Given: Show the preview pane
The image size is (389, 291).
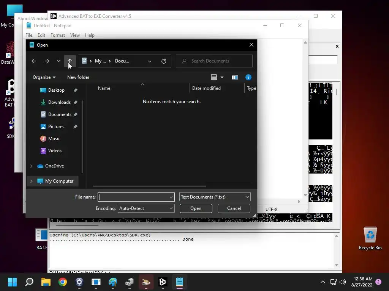Looking at the screenshot, I should 235,77.
